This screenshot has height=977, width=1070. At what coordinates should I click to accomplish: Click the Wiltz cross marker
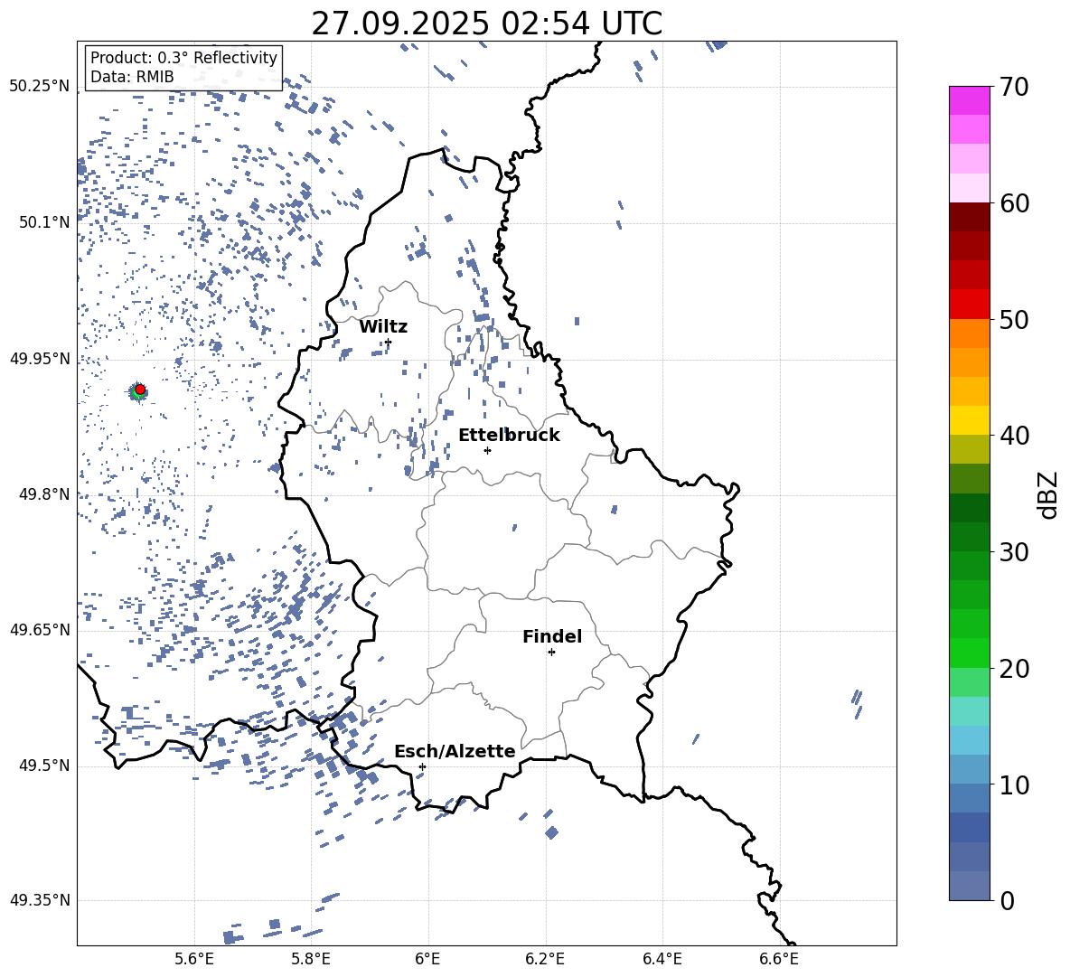click(x=389, y=342)
